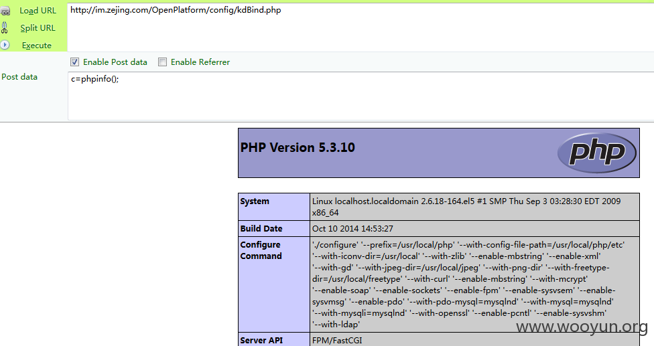Screen dimensions: 654x346
Task: Select the PHP Version 5.3.10 heading
Action: point(298,147)
